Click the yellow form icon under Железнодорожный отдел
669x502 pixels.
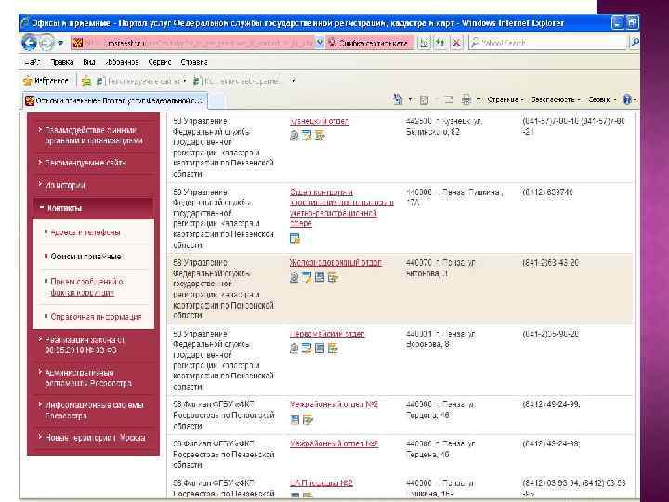(333, 278)
